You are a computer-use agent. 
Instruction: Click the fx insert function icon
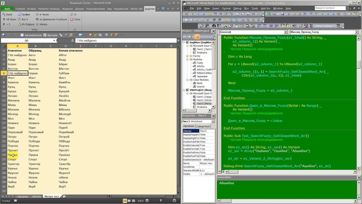click(x=73, y=41)
